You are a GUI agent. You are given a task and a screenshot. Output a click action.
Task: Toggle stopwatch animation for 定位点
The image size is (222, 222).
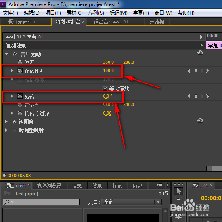20,105
